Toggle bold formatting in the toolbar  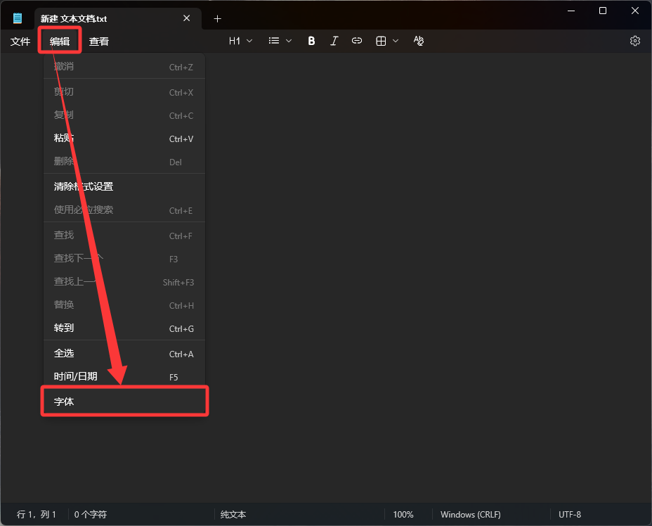pyautogui.click(x=311, y=41)
